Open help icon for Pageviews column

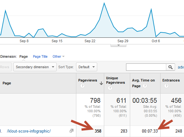(82, 86)
